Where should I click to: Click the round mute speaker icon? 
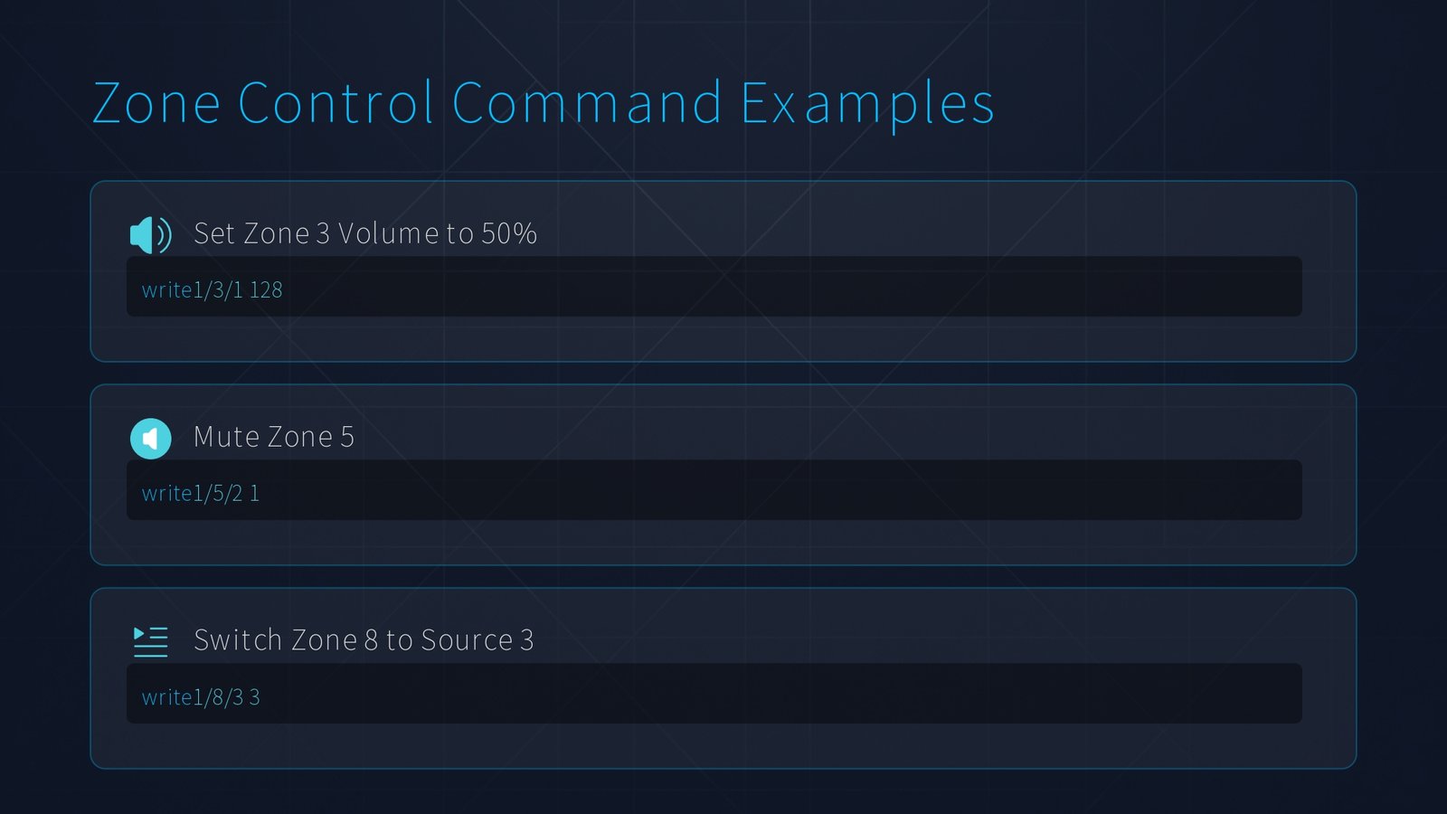[x=150, y=439]
